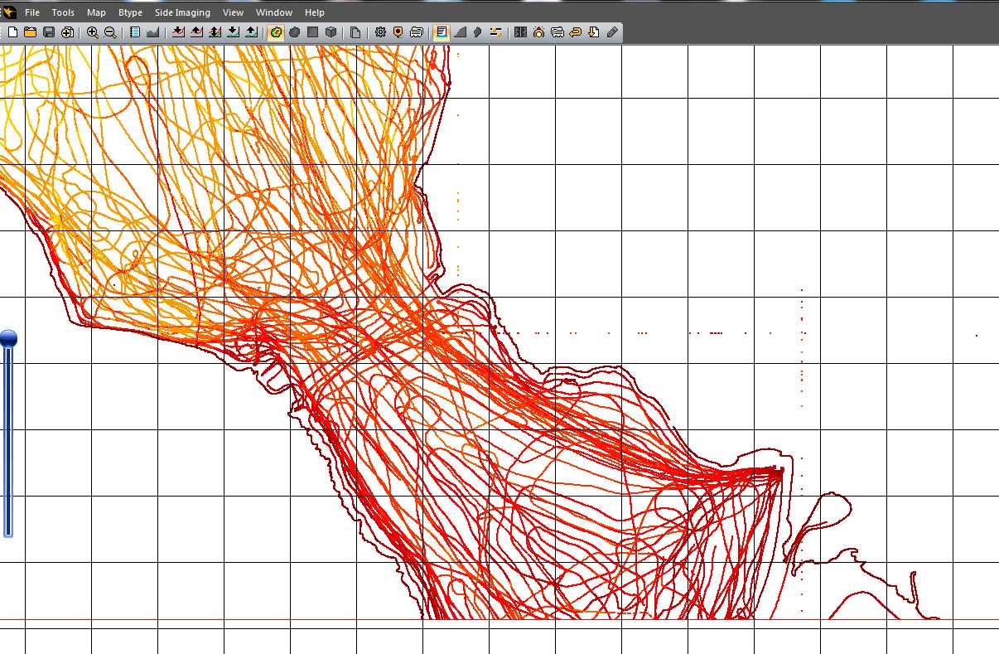
Task: Click the settings gear toolbar icon
Action: [380, 32]
